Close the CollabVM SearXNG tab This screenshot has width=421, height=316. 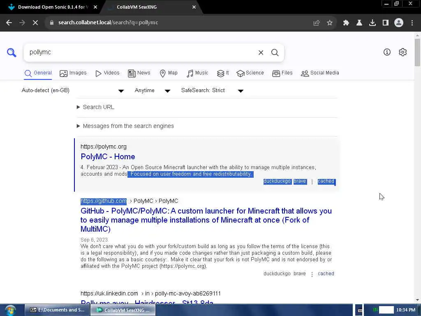click(x=194, y=7)
